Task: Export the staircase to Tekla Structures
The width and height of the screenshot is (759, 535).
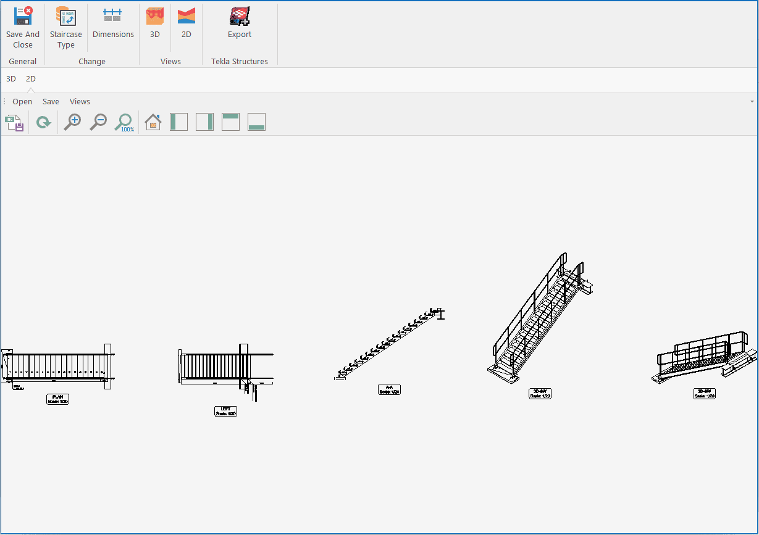Action: 240,23
